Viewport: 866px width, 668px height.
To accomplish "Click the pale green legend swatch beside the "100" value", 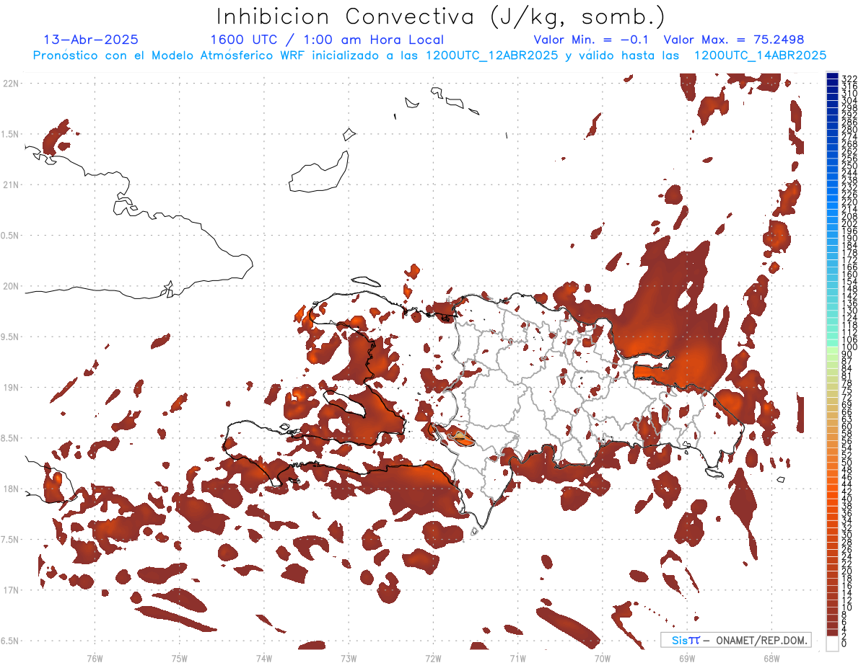I will tap(832, 349).
